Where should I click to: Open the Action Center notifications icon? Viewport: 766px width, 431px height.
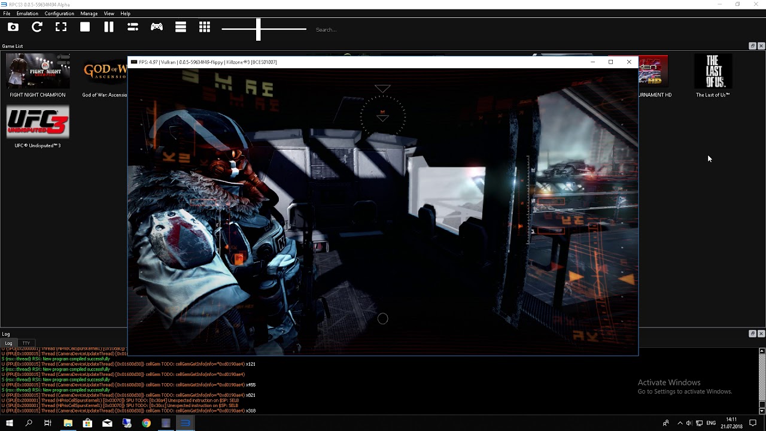tap(753, 423)
